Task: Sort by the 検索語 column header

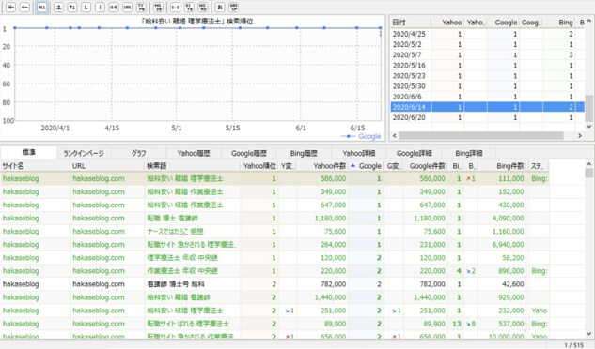Action: (193, 166)
